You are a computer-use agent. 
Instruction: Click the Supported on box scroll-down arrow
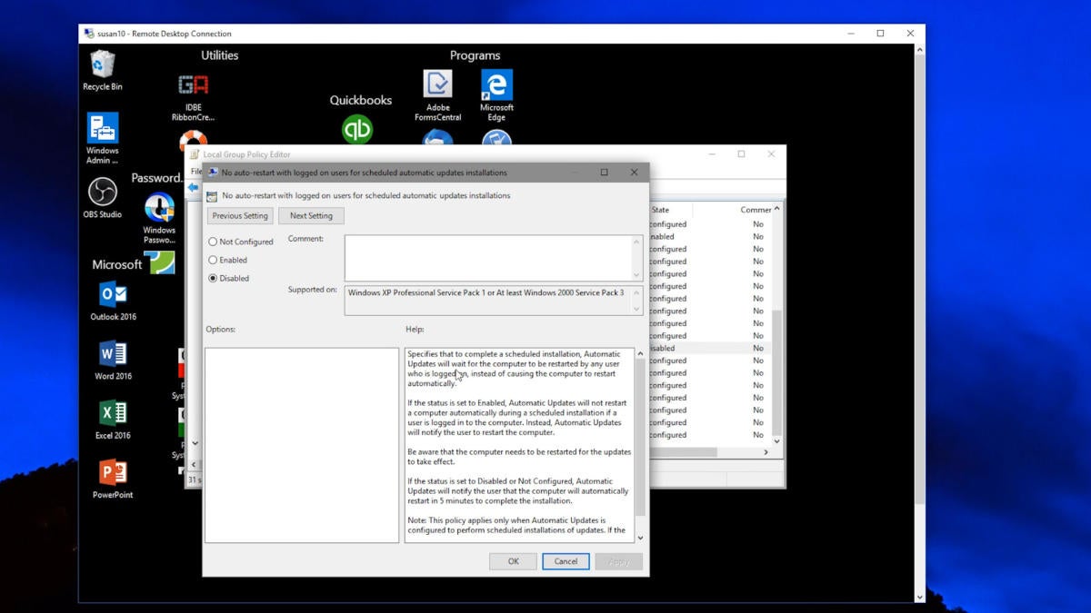click(636, 310)
